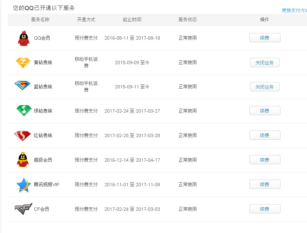Click 预付费支付 in the 超级会员 row
307x233 pixels.
[x=86, y=160]
